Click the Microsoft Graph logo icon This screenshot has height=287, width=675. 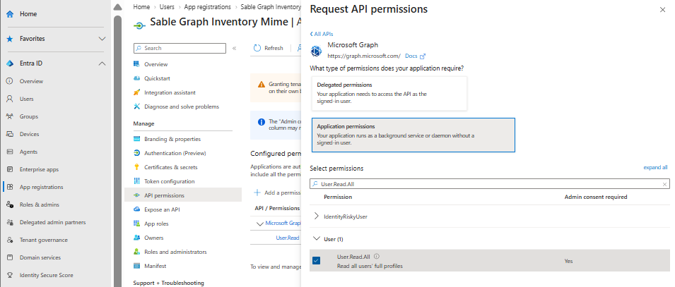click(x=317, y=51)
